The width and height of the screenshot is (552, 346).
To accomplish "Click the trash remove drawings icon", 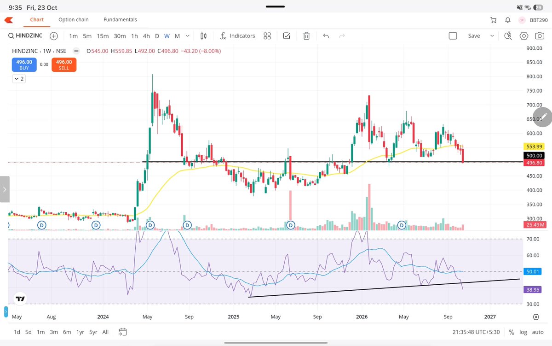I will pos(306,36).
